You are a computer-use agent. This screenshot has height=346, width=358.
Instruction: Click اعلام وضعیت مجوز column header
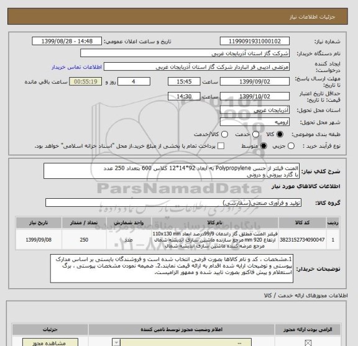181,330
